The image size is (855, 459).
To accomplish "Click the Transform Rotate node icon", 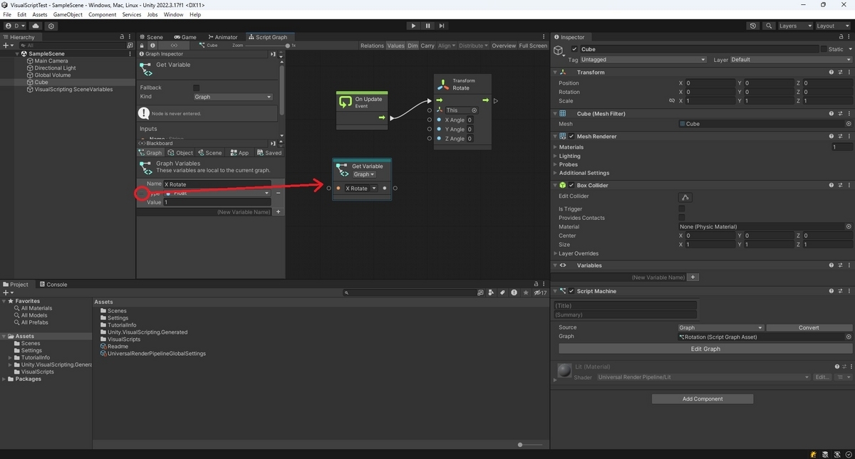I will 445,84.
